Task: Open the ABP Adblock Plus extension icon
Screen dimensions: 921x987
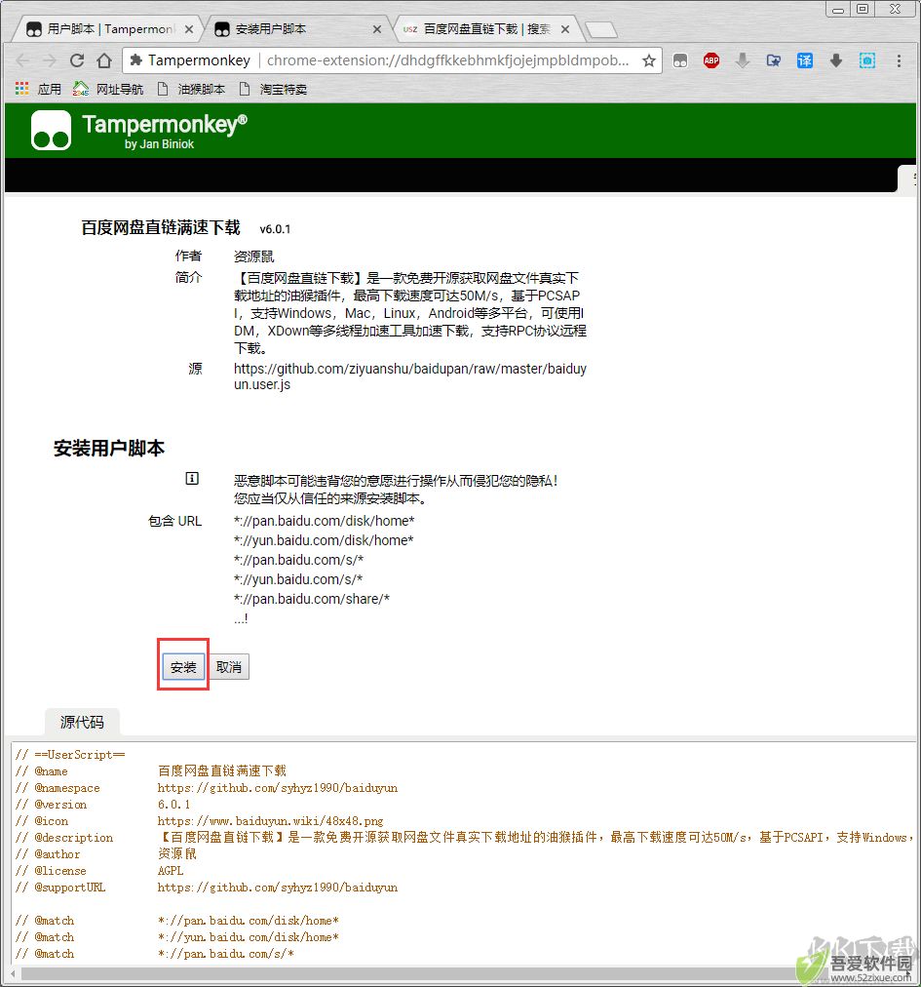Action: pos(710,61)
